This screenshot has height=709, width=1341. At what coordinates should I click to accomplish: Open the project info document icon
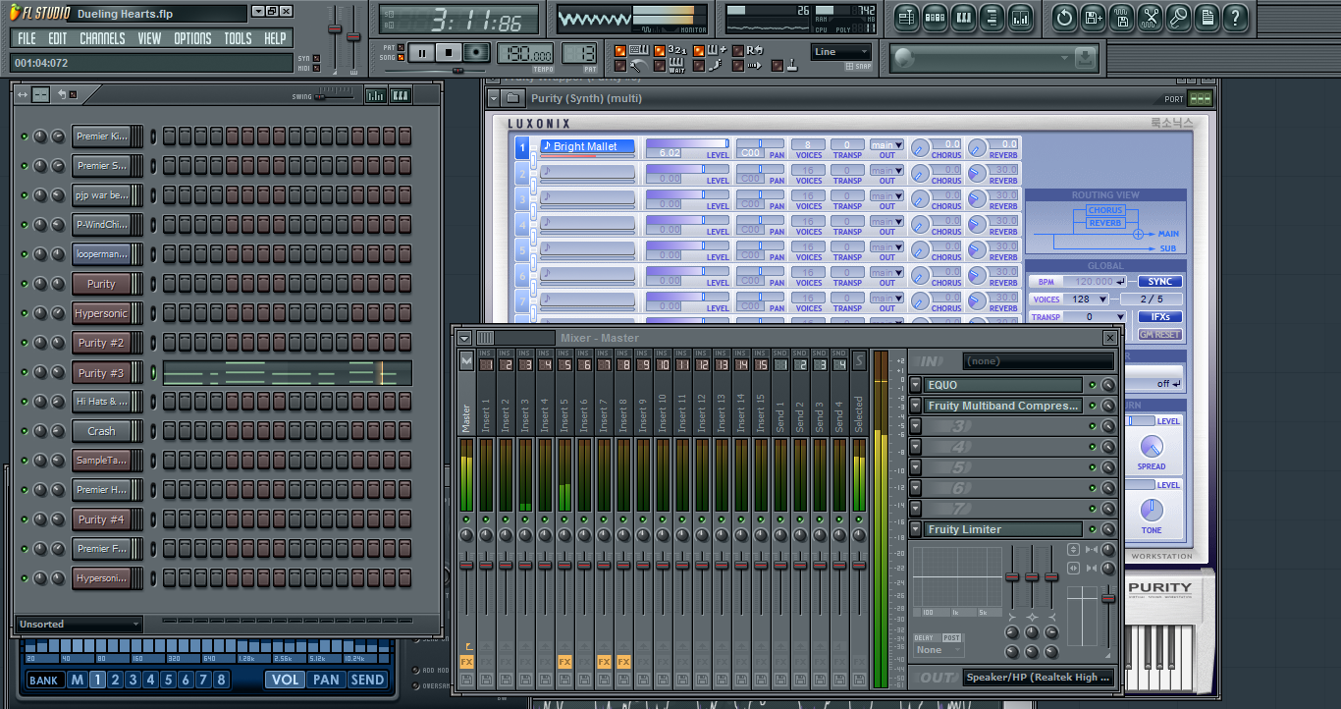click(1207, 17)
